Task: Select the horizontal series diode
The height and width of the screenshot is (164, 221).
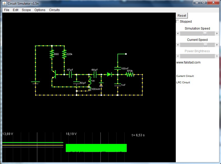Action: coord(109,75)
